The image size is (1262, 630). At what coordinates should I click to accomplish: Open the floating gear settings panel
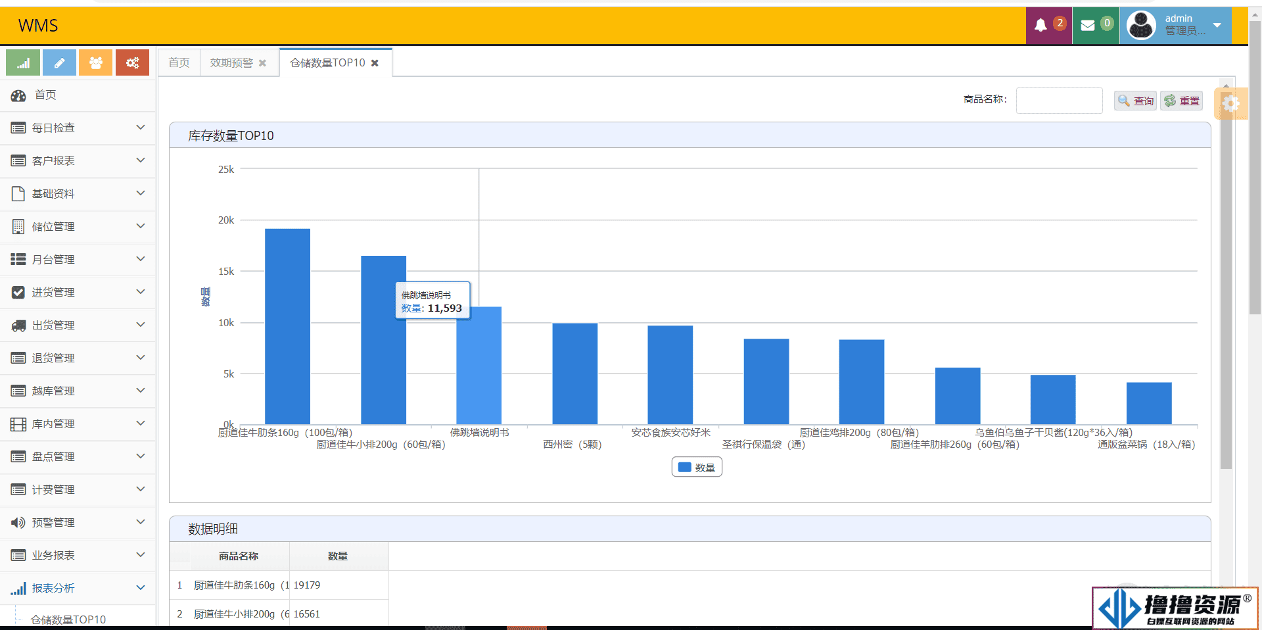pos(1230,103)
